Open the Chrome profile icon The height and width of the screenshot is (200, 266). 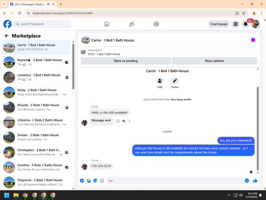tap(254, 13)
